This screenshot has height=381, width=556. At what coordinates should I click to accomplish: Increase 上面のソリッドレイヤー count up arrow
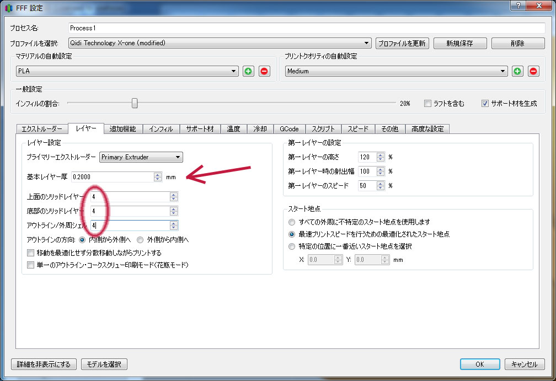pos(173,195)
